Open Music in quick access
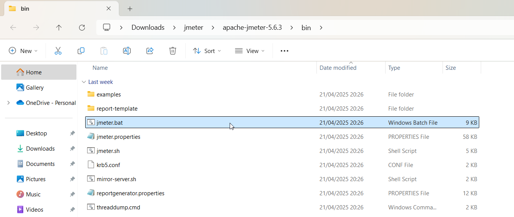The width and height of the screenshot is (514, 217). pos(39,194)
